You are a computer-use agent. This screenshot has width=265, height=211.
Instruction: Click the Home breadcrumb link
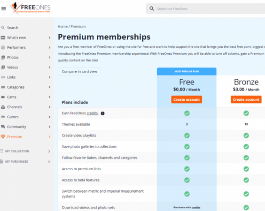pyautogui.click(x=62, y=26)
